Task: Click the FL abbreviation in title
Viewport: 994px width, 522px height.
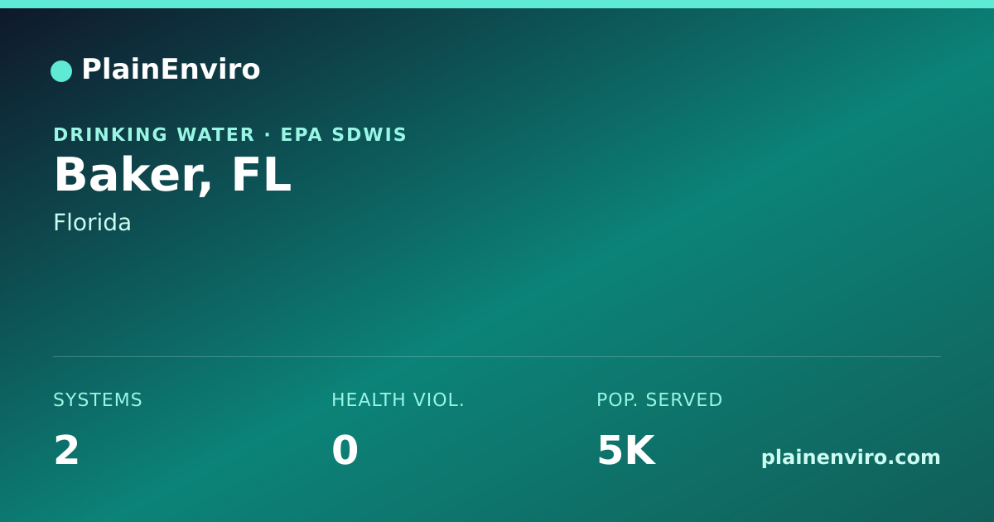Action: [x=261, y=174]
